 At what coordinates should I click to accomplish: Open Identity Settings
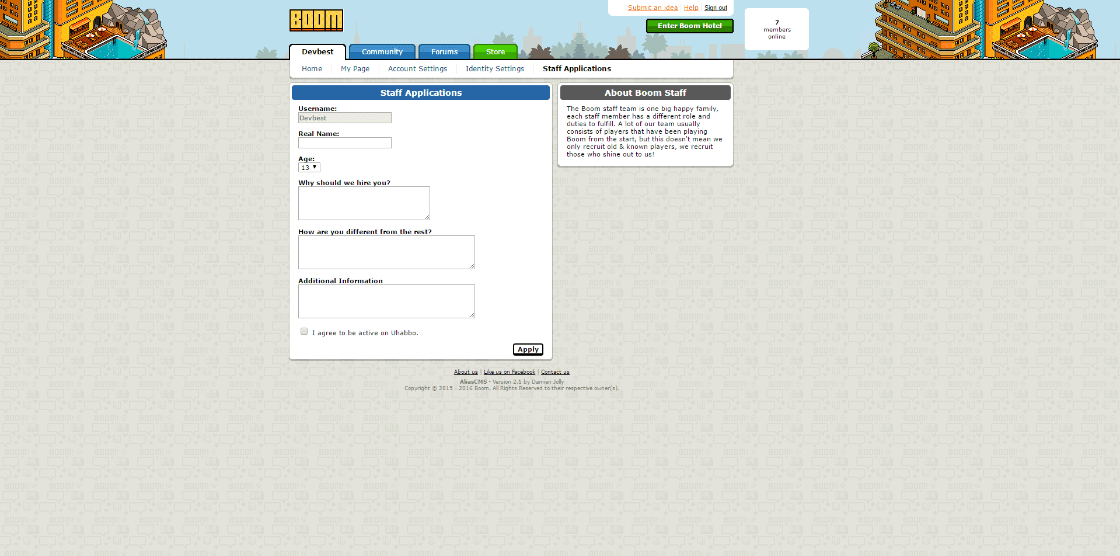(x=495, y=69)
